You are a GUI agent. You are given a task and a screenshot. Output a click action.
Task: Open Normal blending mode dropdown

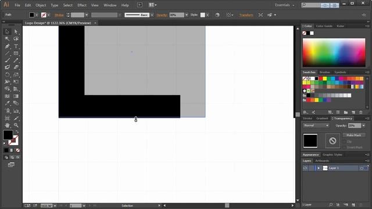click(316, 125)
